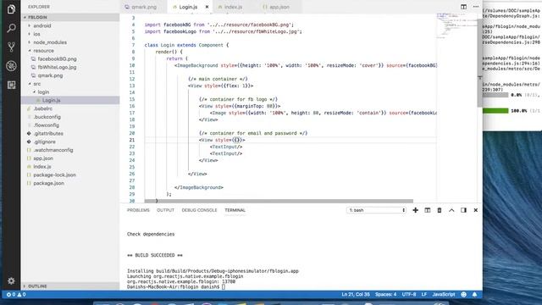This screenshot has height=305, width=542.
Task: Move panel to the right side
Action: tap(463, 210)
